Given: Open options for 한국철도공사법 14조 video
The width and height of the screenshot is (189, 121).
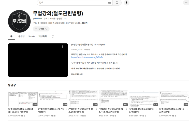Looking at the screenshot, I should point(187,109).
